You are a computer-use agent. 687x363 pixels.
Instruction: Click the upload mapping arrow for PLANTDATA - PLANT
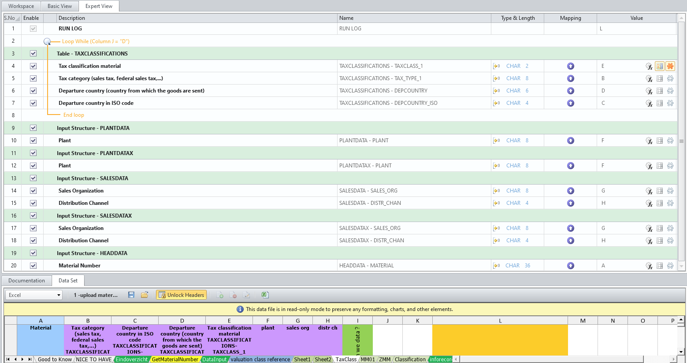point(571,141)
